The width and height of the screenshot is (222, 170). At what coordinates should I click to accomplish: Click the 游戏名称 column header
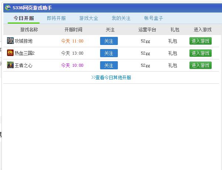29,30
